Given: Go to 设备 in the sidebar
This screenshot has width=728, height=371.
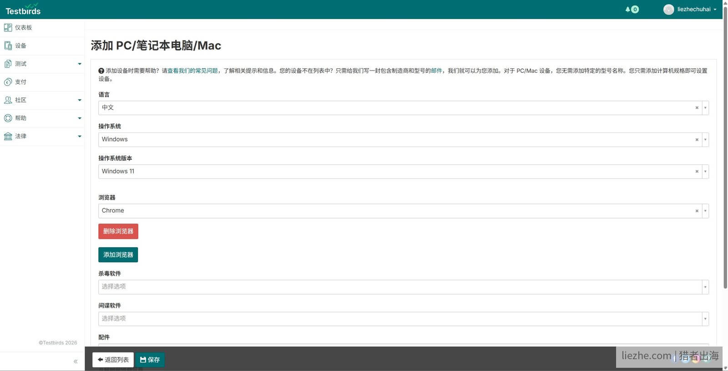Looking at the screenshot, I should pos(42,46).
